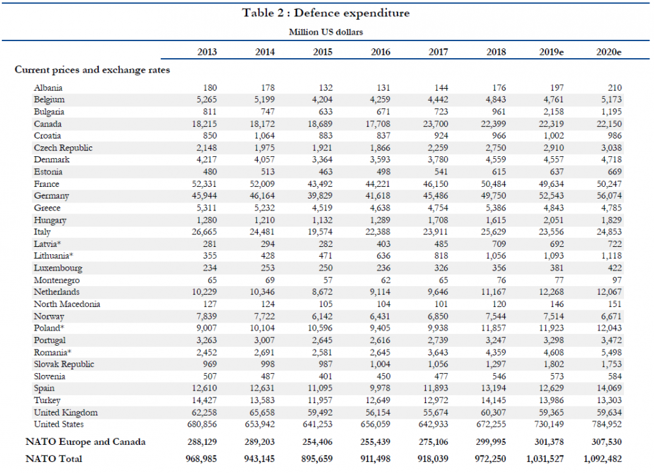Select NATO Total 2020e value 1,092,482
Screen dimensions: 654x473
pyautogui.click(x=602, y=459)
